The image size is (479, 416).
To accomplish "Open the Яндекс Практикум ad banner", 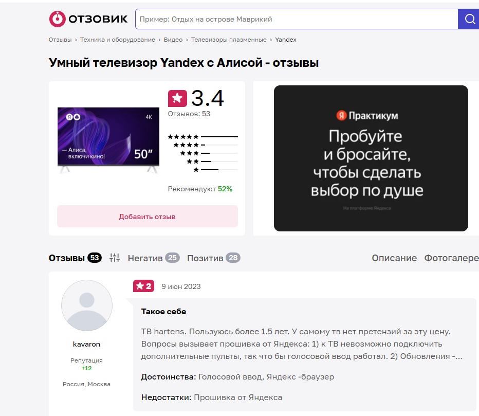I will [371, 158].
